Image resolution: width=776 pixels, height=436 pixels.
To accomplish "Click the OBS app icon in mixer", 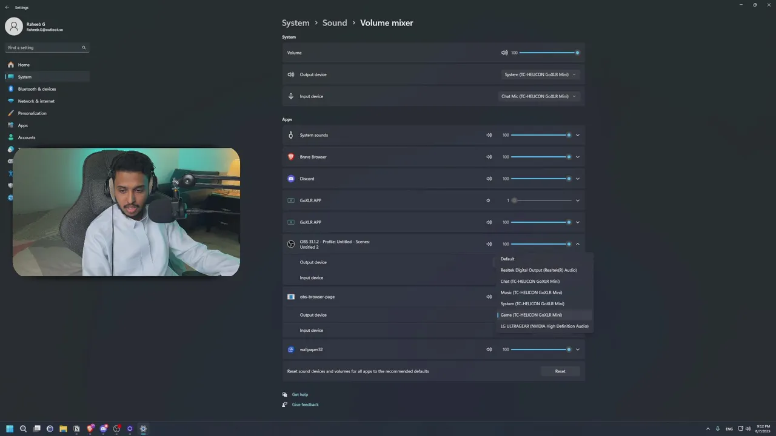I will click(291, 244).
